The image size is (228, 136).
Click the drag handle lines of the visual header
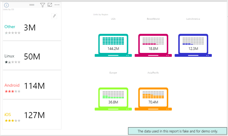32,5
